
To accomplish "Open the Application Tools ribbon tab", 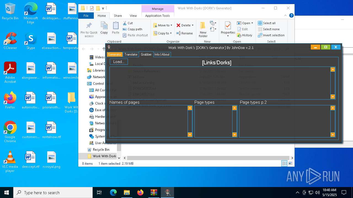I will click(157, 16).
